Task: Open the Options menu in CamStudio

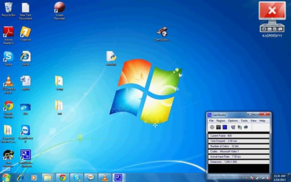Action: (233, 121)
